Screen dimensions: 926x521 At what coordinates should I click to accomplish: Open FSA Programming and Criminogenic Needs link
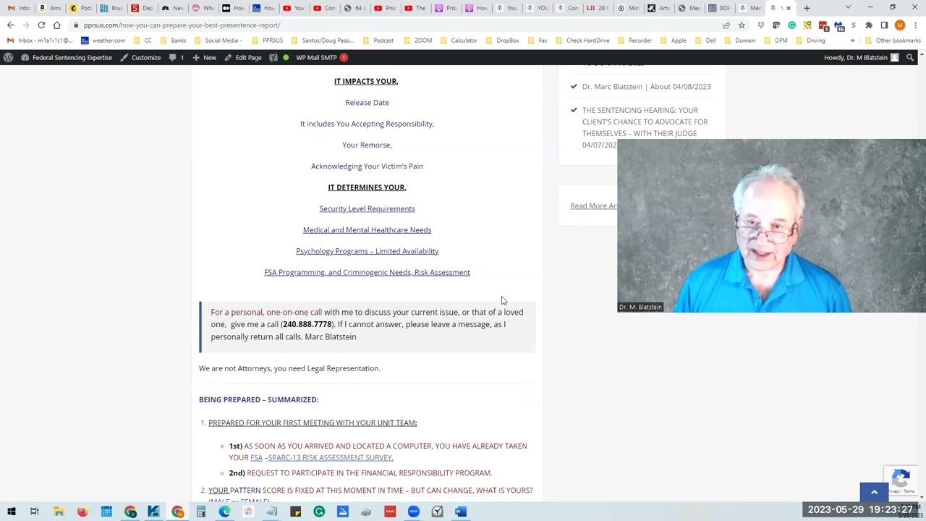point(367,272)
